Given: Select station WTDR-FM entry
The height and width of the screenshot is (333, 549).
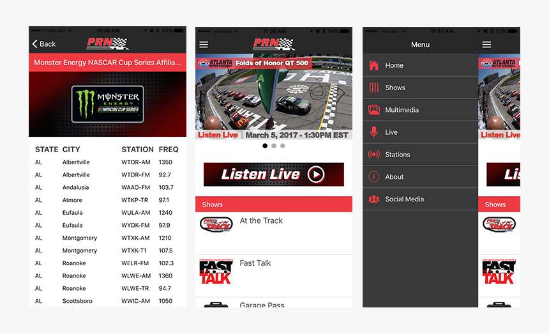Looking at the screenshot, I should (x=135, y=175).
